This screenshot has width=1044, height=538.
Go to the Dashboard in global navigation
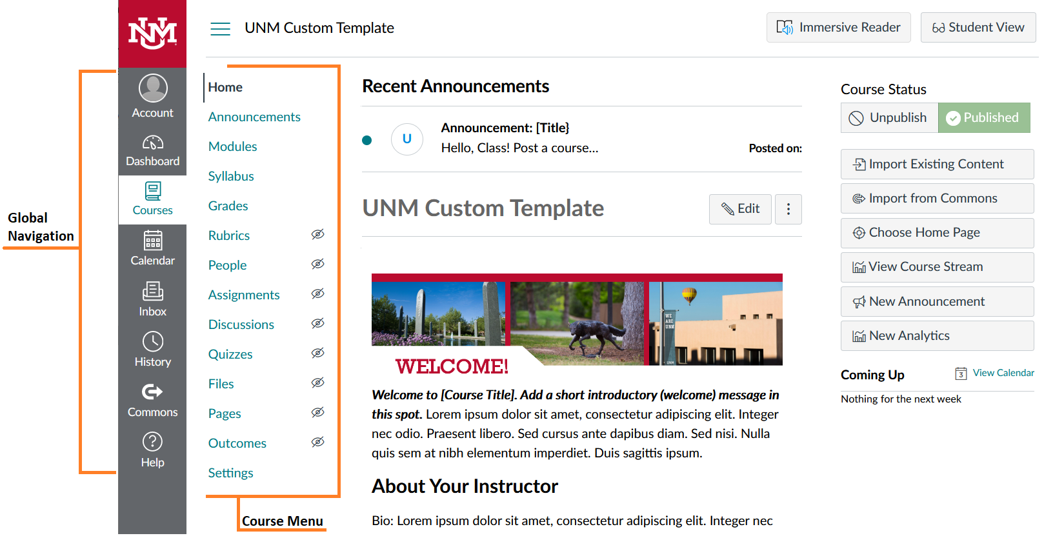coord(152,151)
